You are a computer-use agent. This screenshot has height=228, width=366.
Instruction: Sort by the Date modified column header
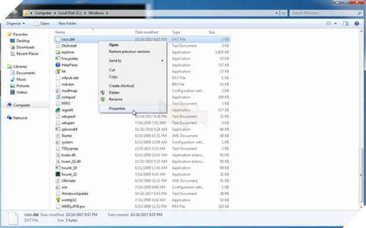(146, 32)
